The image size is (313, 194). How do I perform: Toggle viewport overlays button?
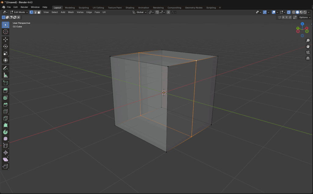point(274,12)
